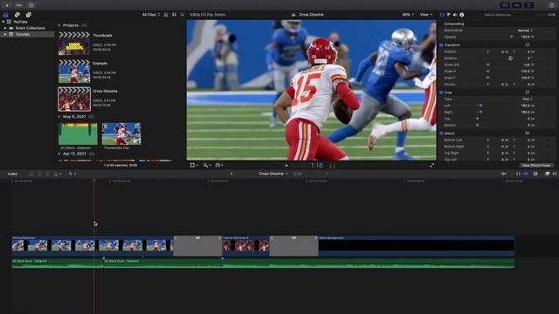Select the Thumbnails project thumbnail

click(74, 44)
